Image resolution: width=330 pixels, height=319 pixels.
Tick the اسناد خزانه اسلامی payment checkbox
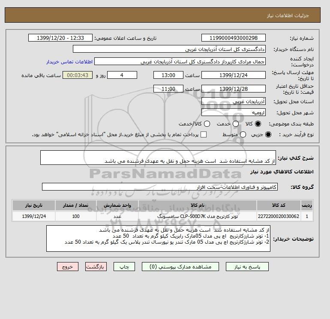tap(204, 134)
